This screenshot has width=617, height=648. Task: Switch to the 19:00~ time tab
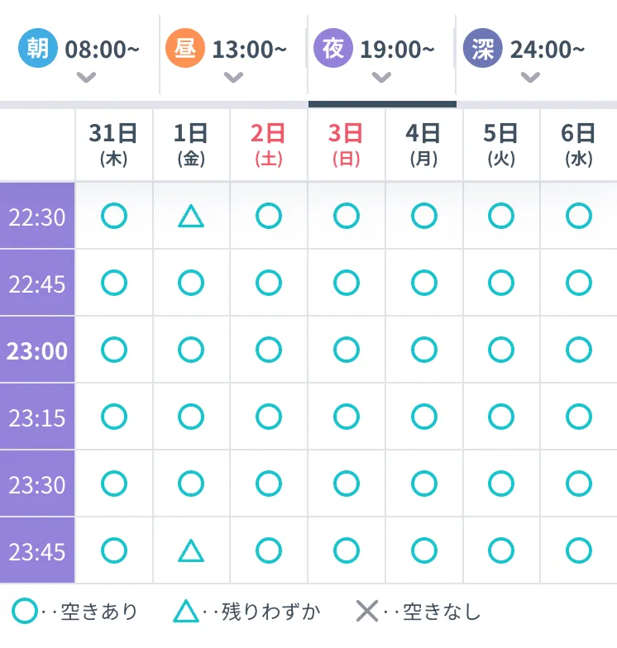pyautogui.click(x=382, y=55)
